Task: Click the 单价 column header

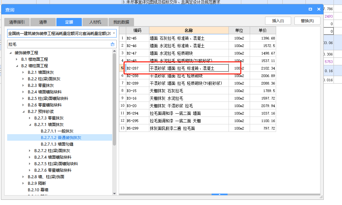Action: [x=262, y=30]
